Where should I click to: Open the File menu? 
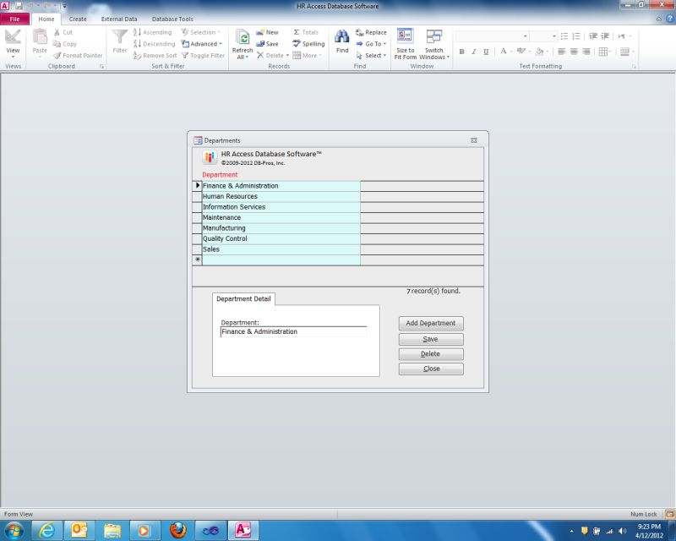point(14,19)
